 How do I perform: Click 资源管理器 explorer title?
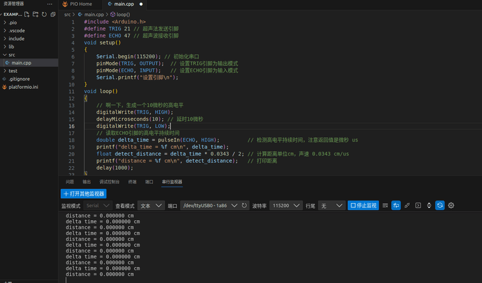(x=13, y=4)
